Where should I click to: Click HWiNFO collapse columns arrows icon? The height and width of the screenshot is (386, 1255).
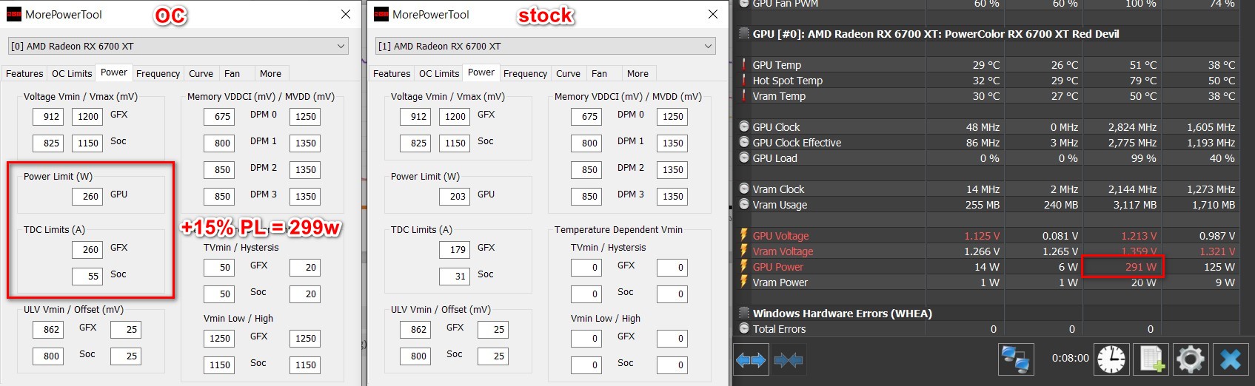[x=789, y=360]
